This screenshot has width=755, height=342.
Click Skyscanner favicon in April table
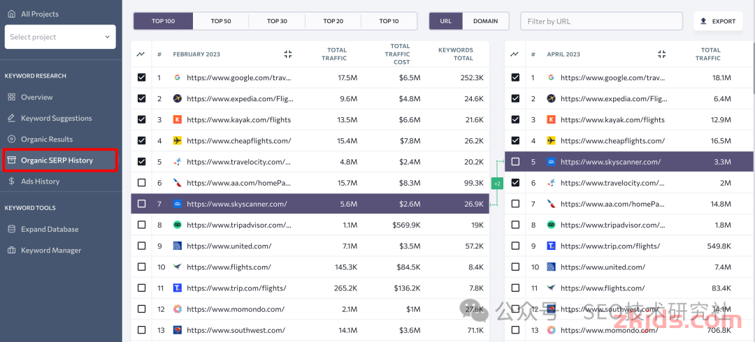tap(552, 162)
